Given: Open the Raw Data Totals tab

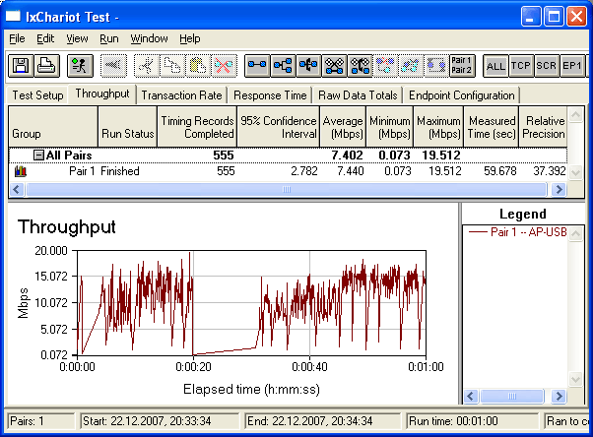Looking at the screenshot, I should point(358,95).
